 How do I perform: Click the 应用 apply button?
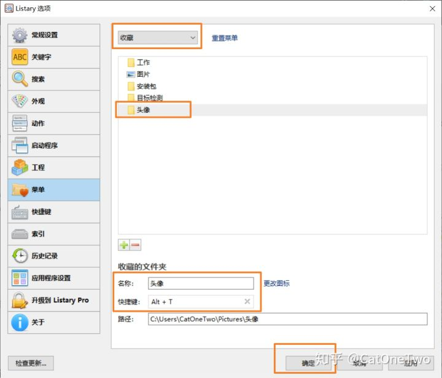411,363
